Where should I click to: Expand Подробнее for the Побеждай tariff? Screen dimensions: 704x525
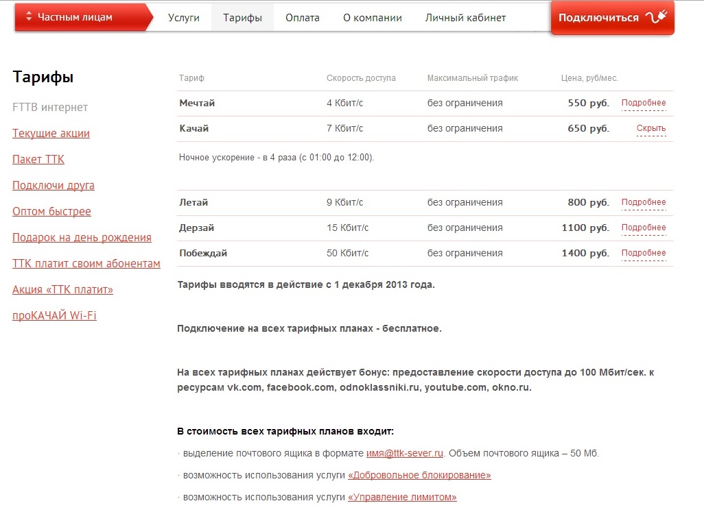coord(643,254)
